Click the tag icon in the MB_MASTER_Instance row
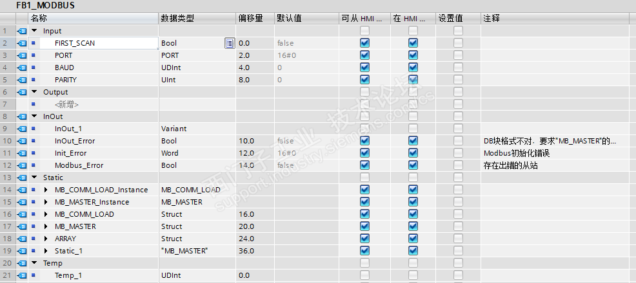Viewport: 636px width, 283px height. click(x=22, y=202)
